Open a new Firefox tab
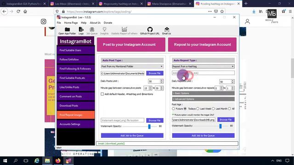Screen dimensions: 294x165 pos(246,4)
